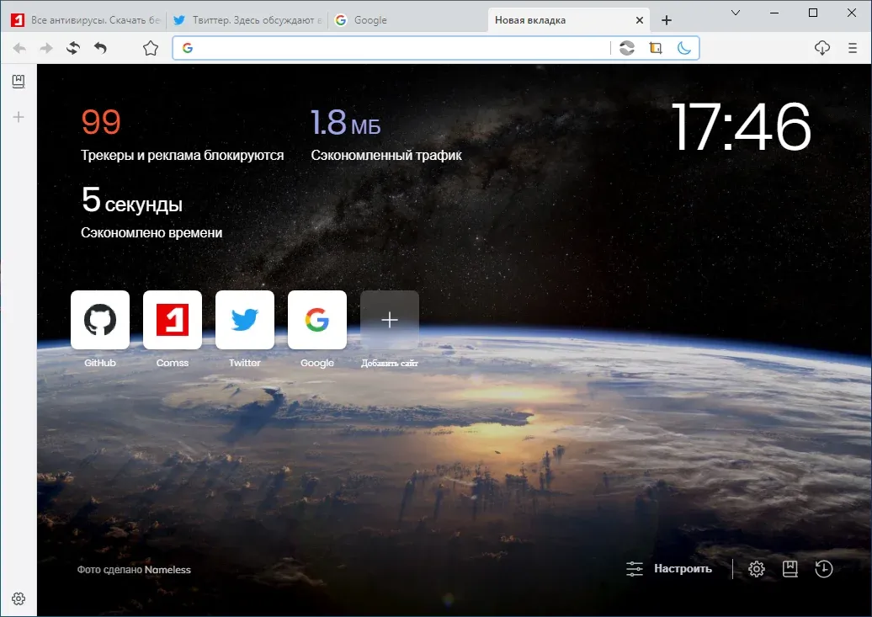Click the Сэкономленный трафик label
The height and width of the screenshot is (617, 872).
pyautogui.click(x=386, y=155)
